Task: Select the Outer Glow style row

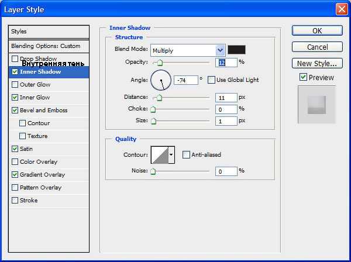Action: pyautogui.click(x=49, y=85)
